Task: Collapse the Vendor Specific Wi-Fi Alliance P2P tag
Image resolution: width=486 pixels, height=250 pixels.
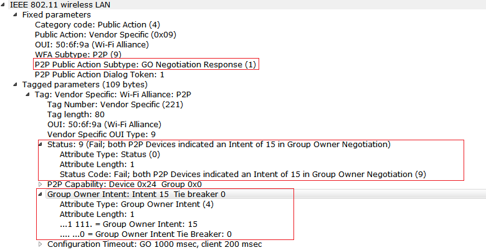Action: point(28,94)
